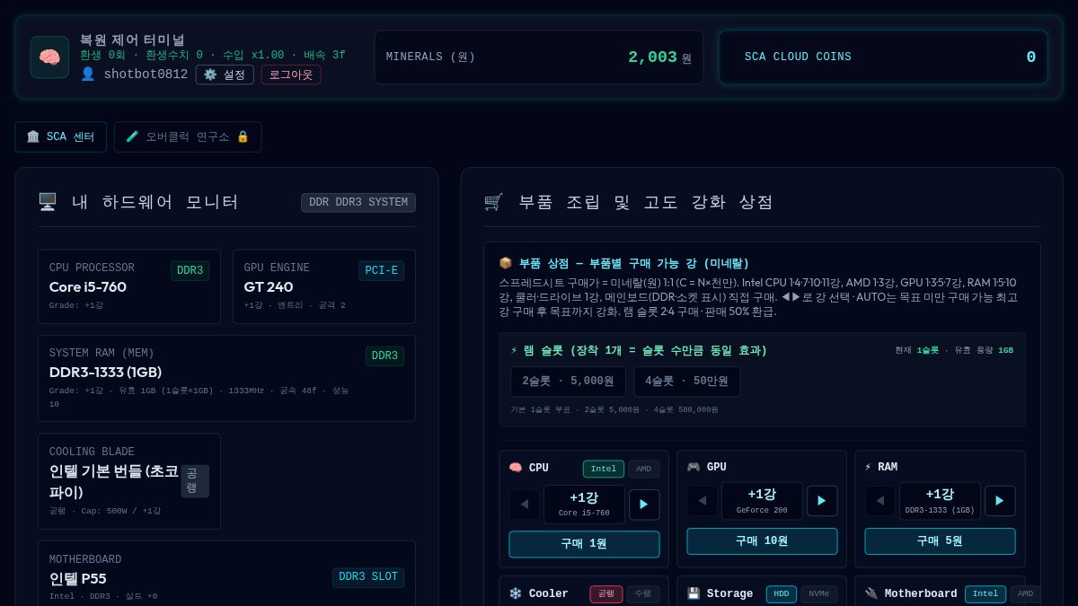Image resolution: width=1078 pixels, height=606 pixels.
Task: Select the SYSTEM RAM DDR3-1333 card
Action: point(226,378)
